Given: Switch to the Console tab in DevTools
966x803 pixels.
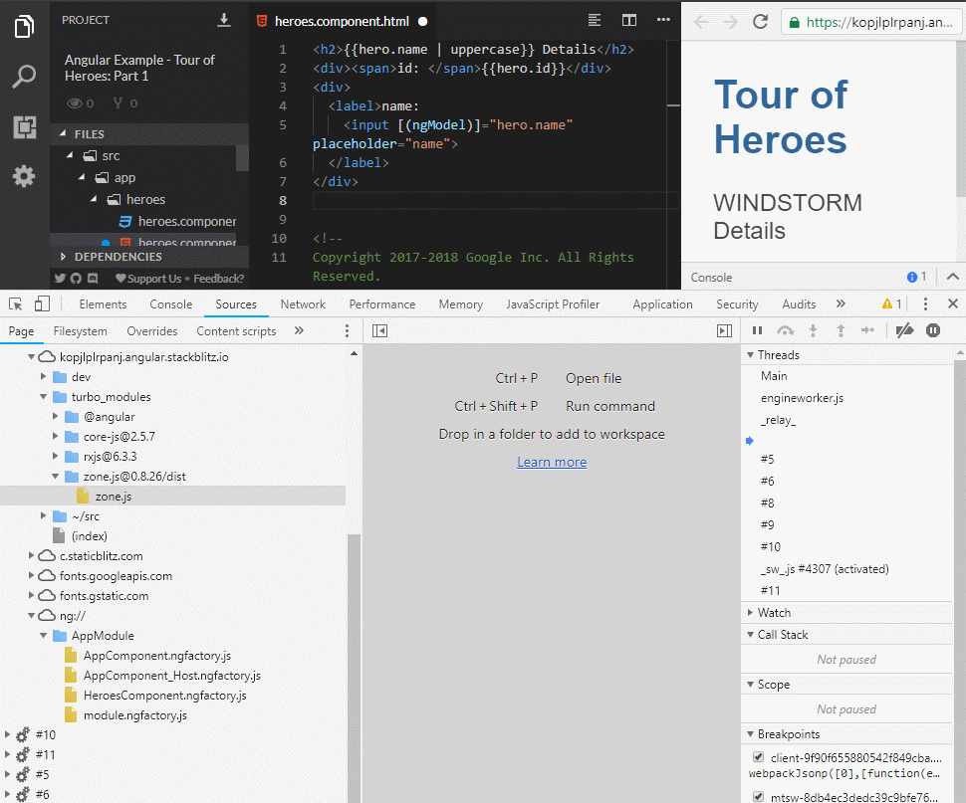Looking at the screenshot, I should tap(170, 303).
